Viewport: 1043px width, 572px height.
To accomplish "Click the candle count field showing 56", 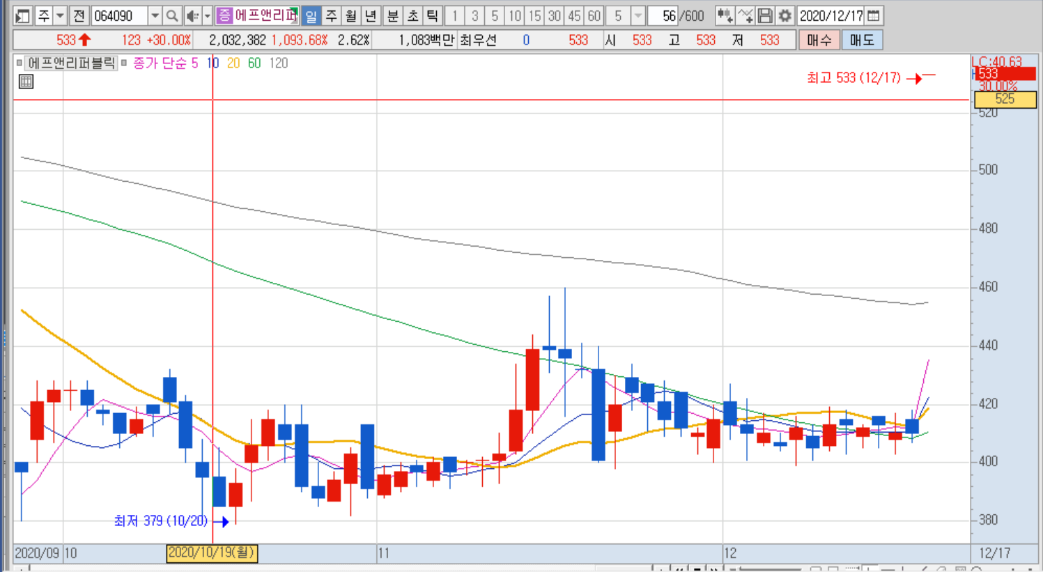I will (663, 15).
